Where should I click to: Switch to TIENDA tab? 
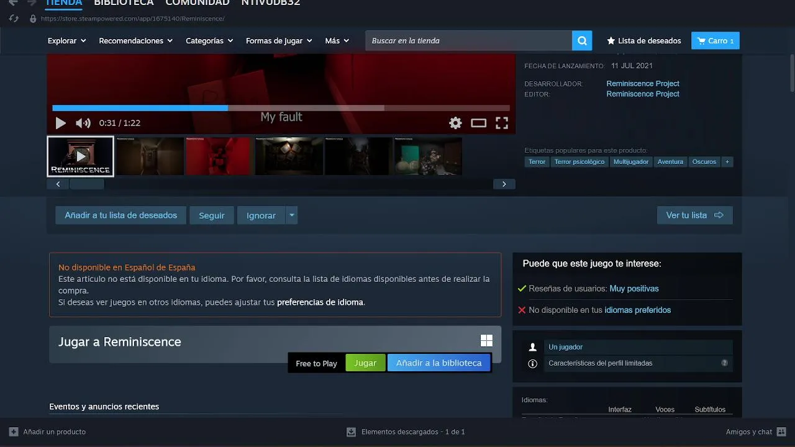[64, 2]
